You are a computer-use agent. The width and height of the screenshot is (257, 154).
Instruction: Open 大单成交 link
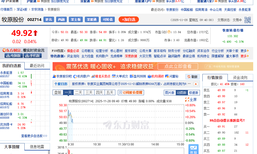[120, 76]
